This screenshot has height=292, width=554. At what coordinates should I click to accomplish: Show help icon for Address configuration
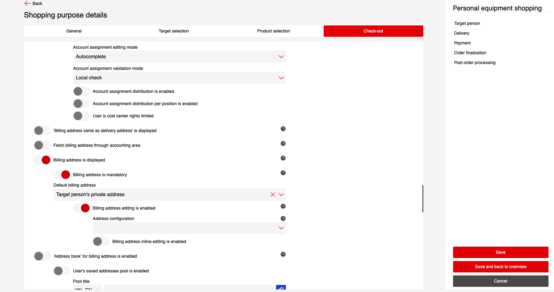[x=283, y=218]
